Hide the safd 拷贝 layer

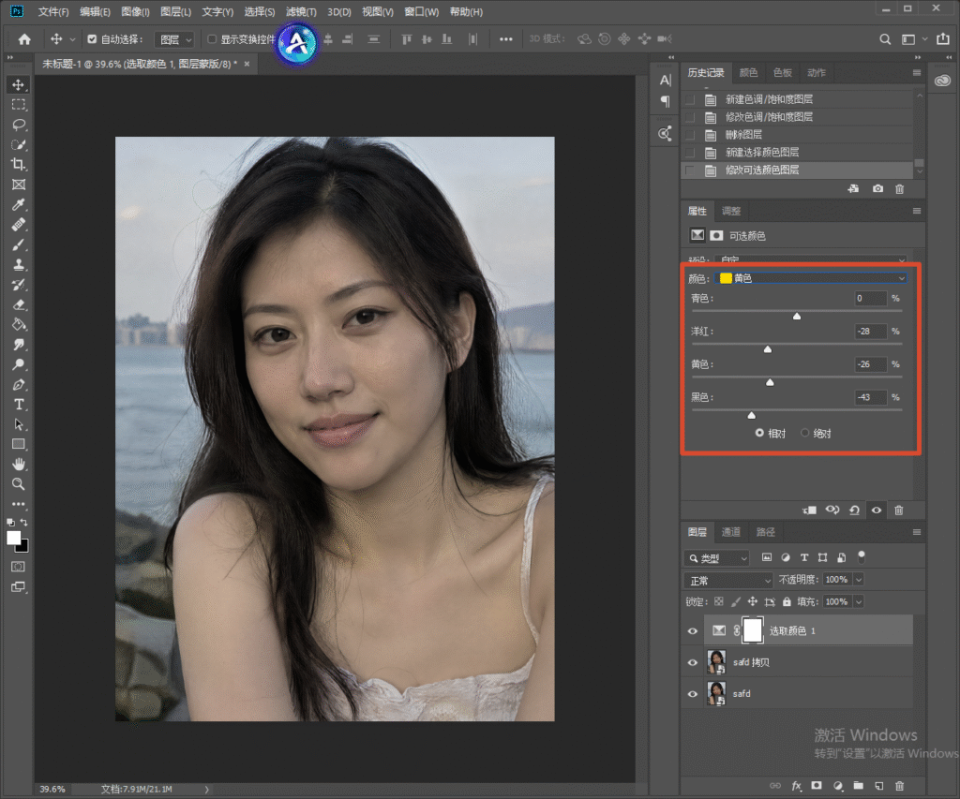tap(693, 662)
